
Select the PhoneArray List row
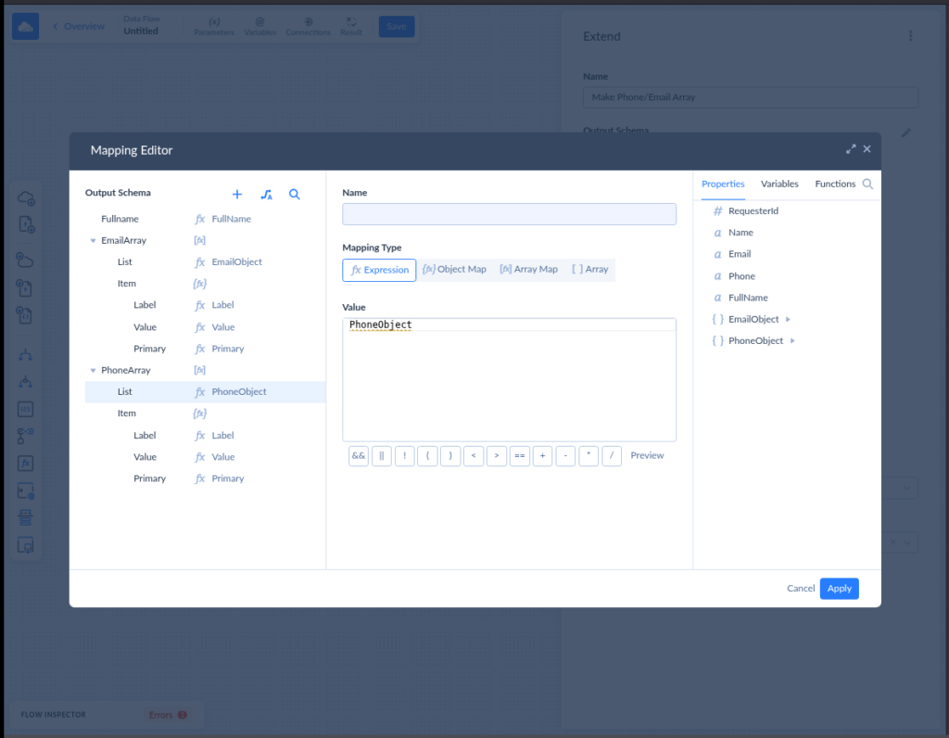coord(205,391)
